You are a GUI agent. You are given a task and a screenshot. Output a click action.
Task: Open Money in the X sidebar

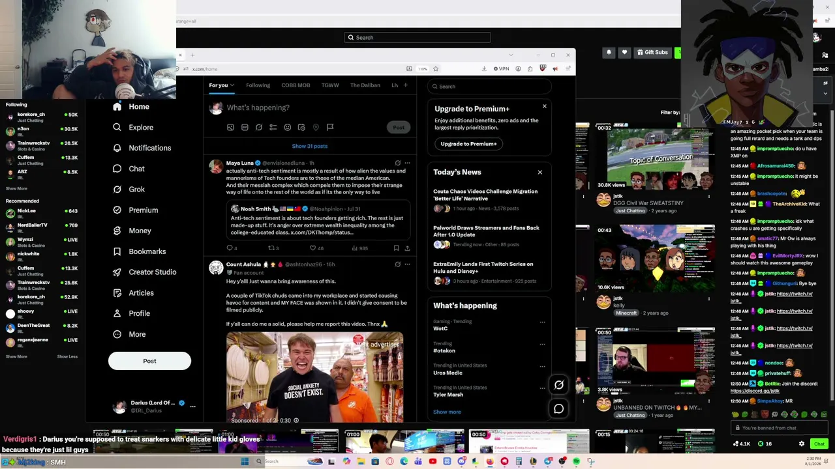click(132, 231)
